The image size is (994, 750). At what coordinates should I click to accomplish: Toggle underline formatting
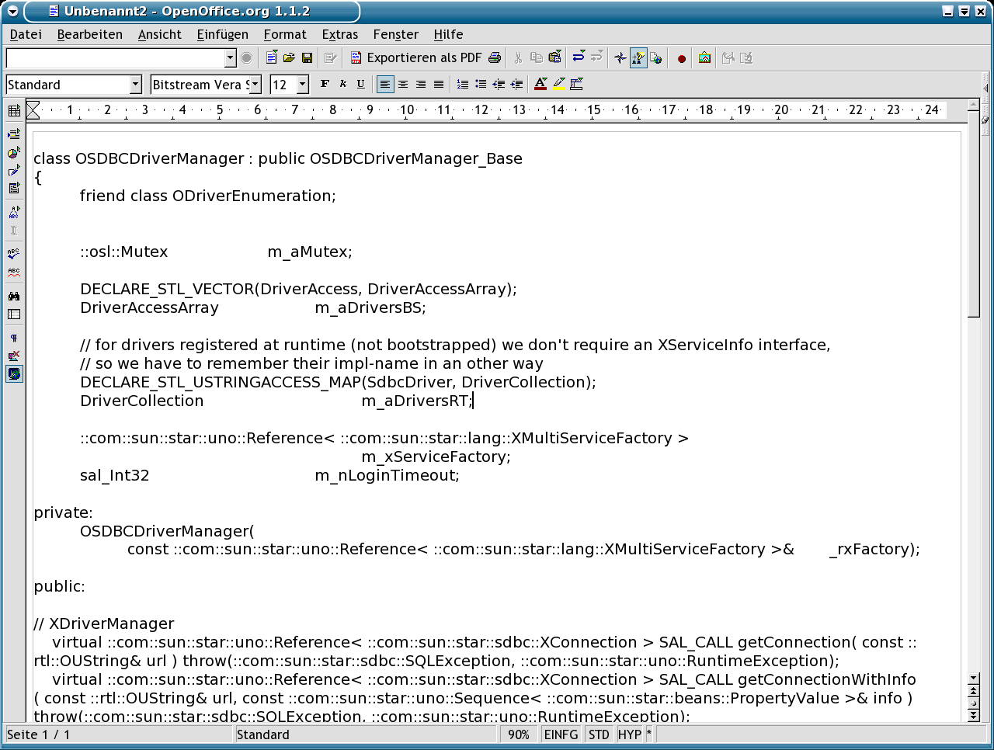coord(360,85)
